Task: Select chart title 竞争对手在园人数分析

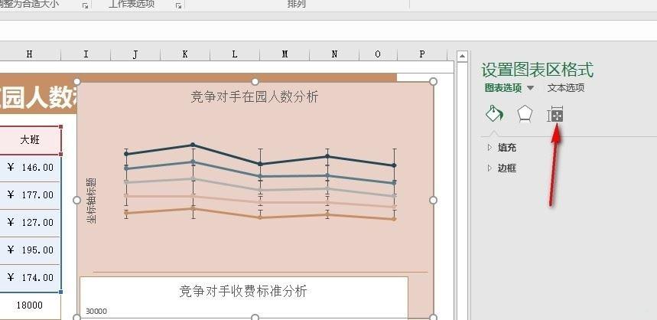Action: click(255, 97)
